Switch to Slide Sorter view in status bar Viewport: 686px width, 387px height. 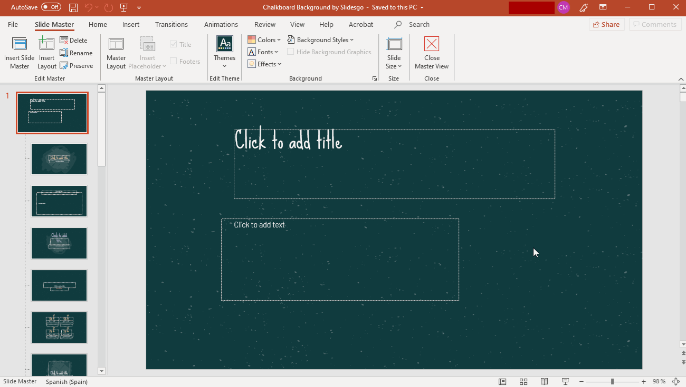523,382
